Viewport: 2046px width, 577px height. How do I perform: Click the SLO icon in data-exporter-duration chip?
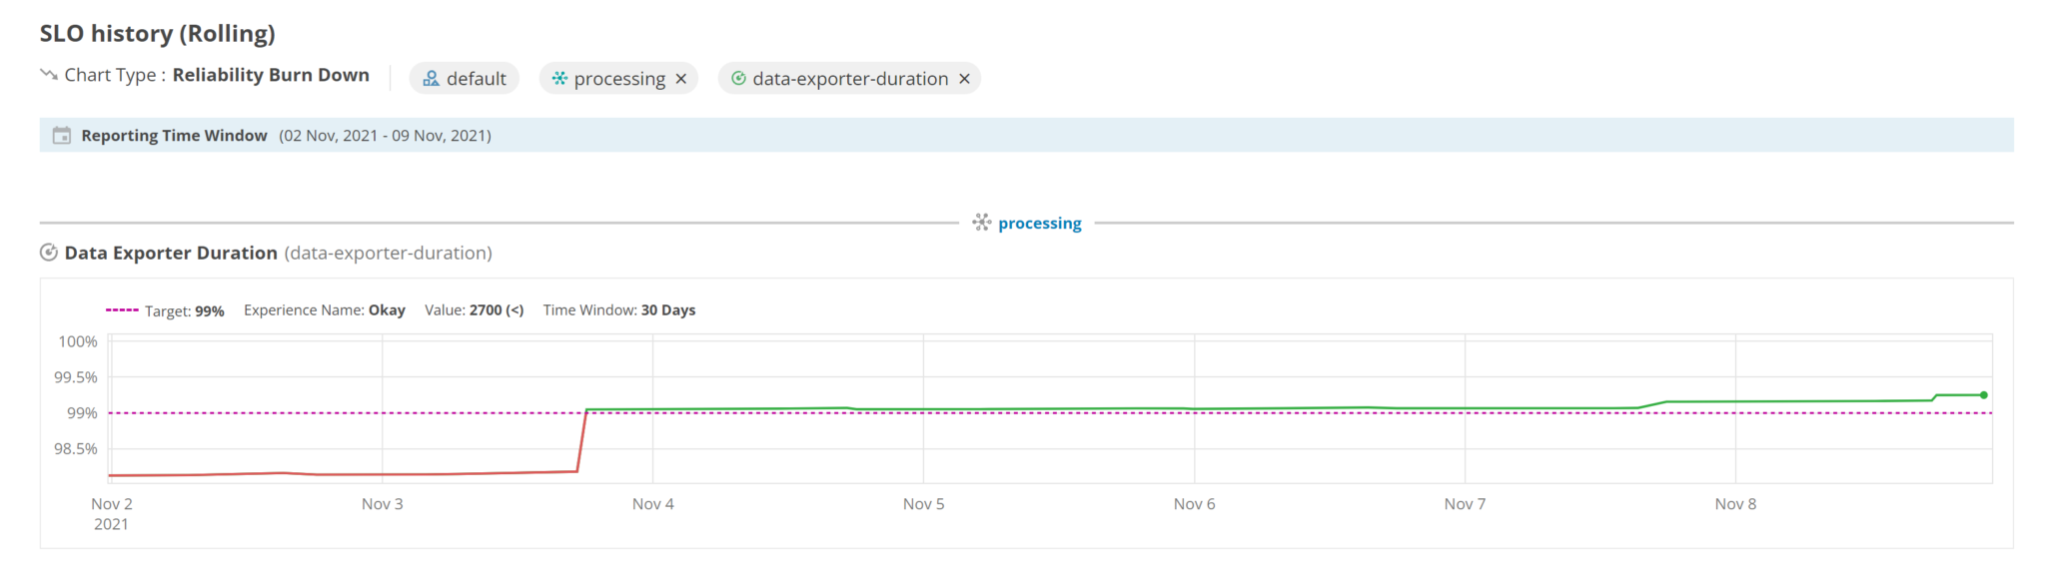[738, 79]
